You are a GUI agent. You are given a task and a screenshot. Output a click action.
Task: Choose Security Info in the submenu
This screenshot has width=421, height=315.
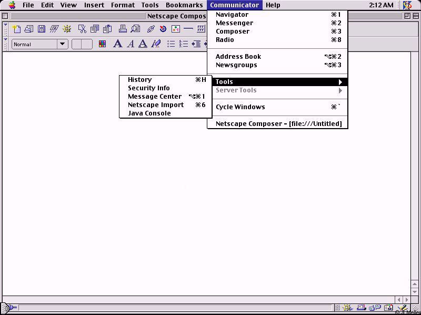pos(166,88)
